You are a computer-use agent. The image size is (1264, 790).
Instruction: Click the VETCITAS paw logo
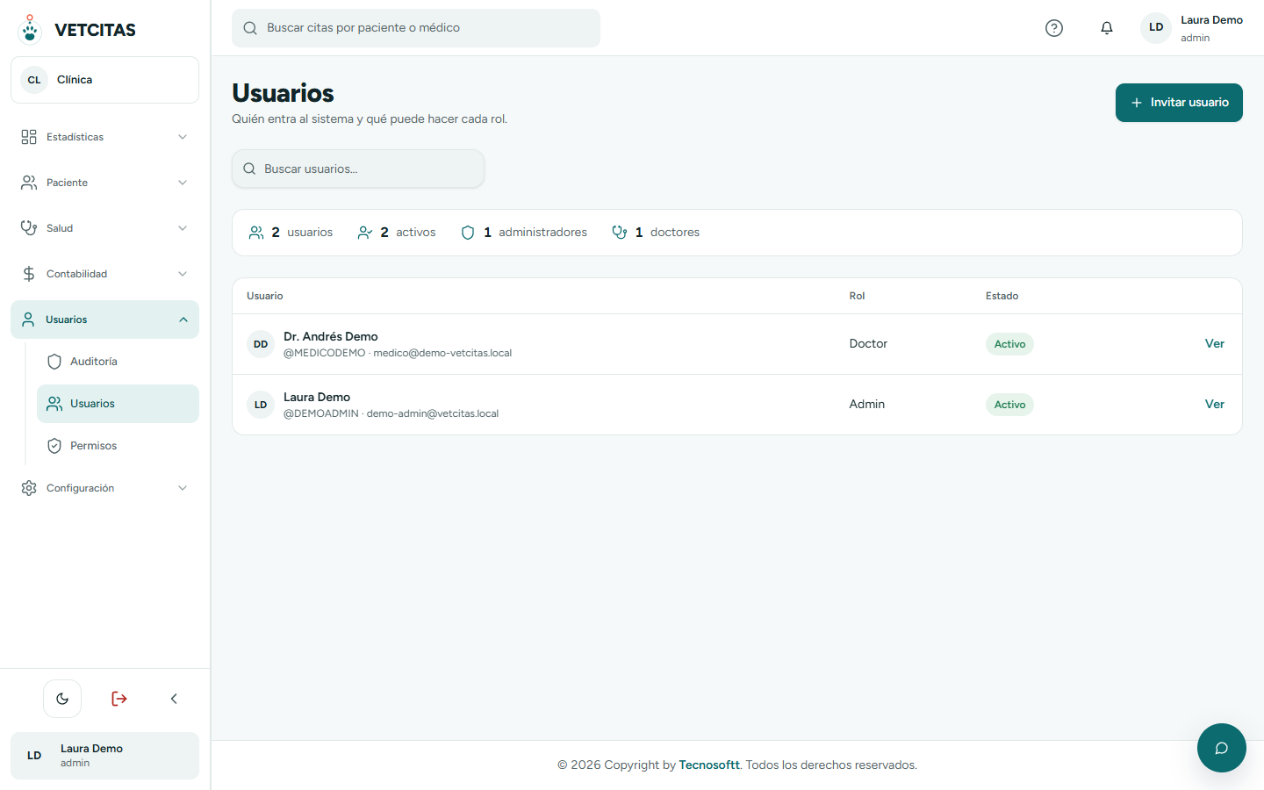[x=30, y=29]
